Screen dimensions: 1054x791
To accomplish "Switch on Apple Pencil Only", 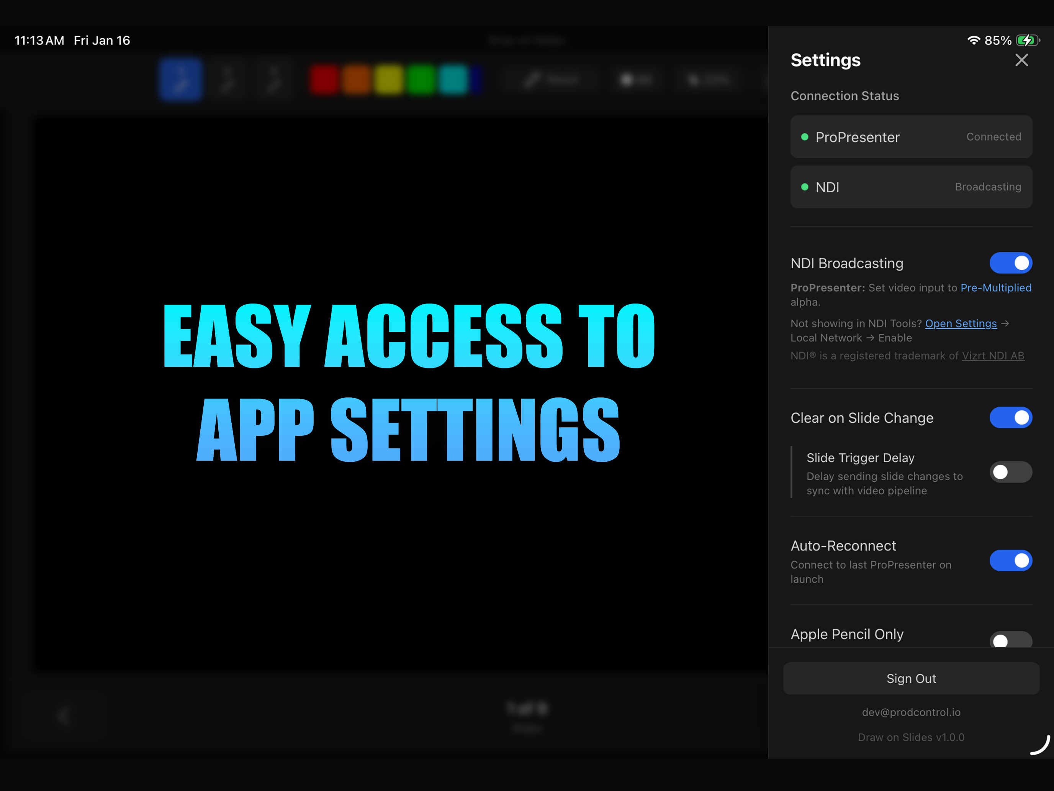I will pyautogui.click(x=1010, y=639).
